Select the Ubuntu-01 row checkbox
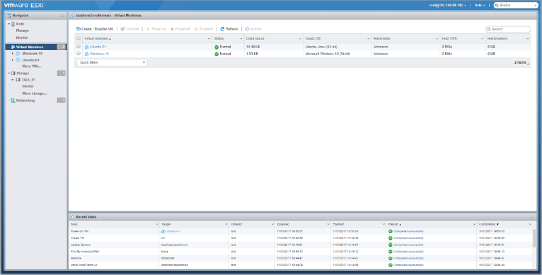Image resolution: width=542 pixels, height=275 pixels. pyautogui.click(x=79, y=46)
